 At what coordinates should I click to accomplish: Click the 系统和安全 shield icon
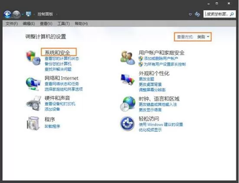click(x=33, y=58)
